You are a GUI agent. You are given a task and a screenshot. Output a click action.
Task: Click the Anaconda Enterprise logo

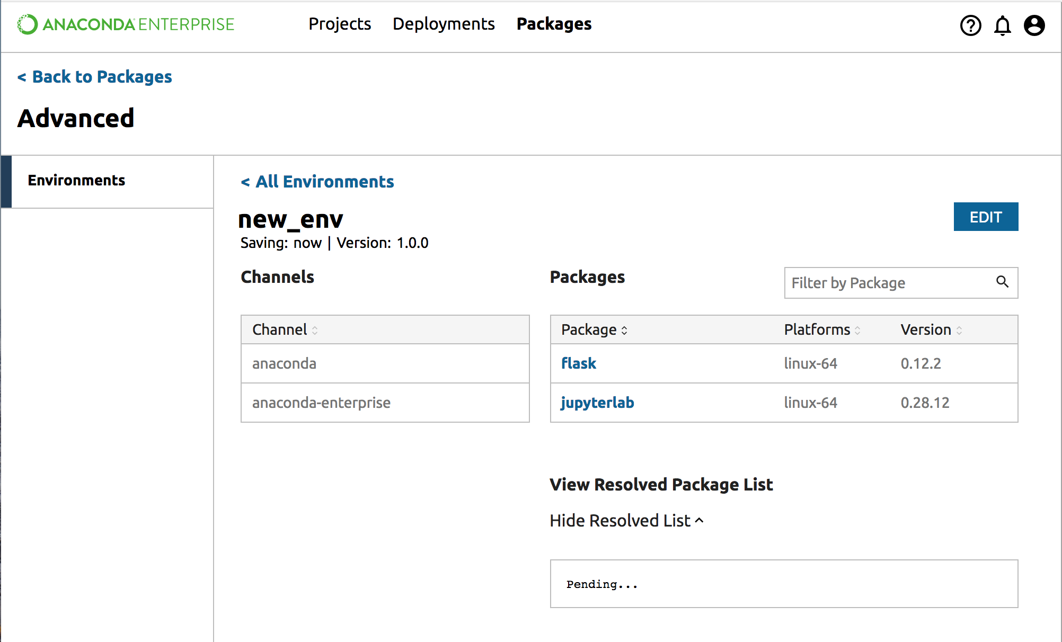(126, 24)
